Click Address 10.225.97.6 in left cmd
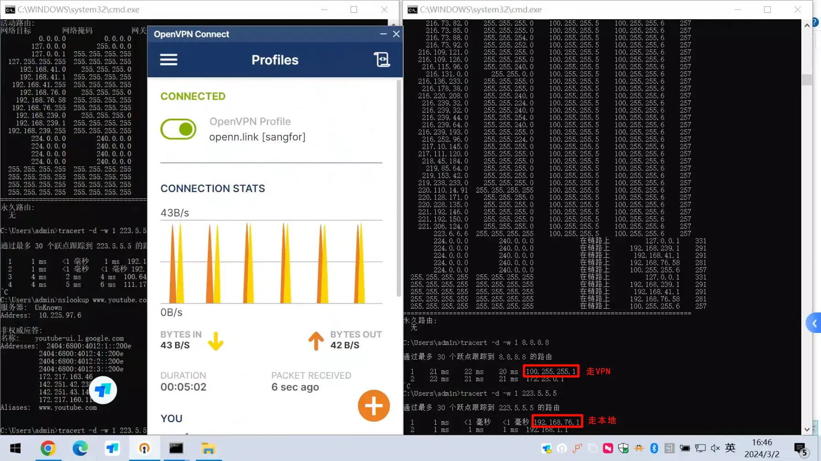The height and width of the screenshot is (461, 821). (41, 316)
